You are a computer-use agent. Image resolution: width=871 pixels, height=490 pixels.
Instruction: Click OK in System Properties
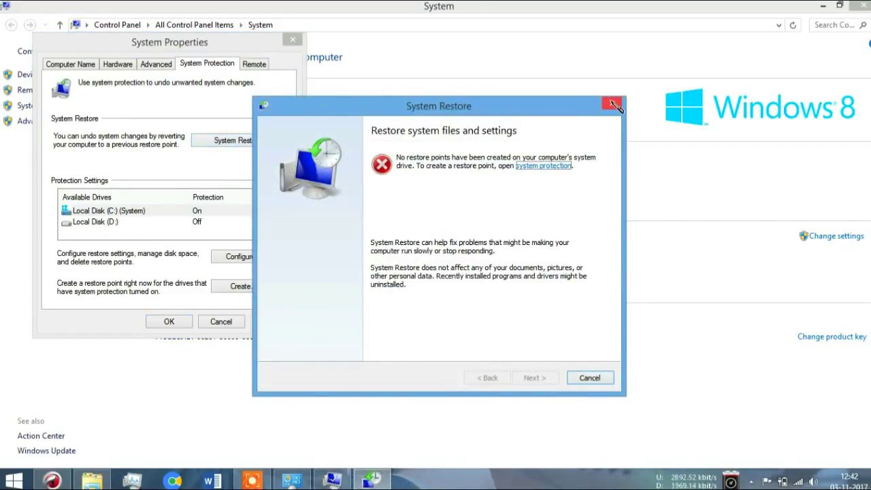(169, 322)
